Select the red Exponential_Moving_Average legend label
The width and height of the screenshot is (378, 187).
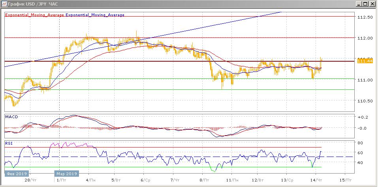tap(34, 15)
